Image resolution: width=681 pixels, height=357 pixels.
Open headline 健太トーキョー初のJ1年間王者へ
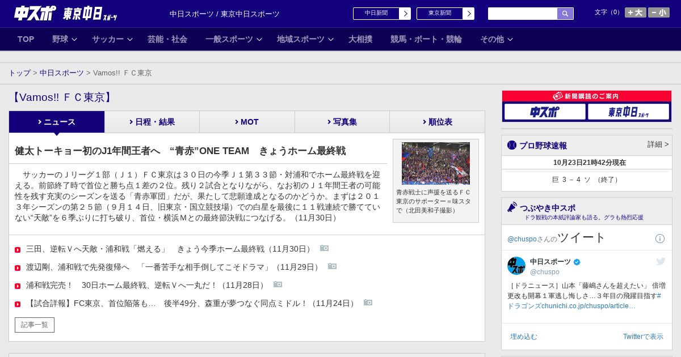[180, 151]
